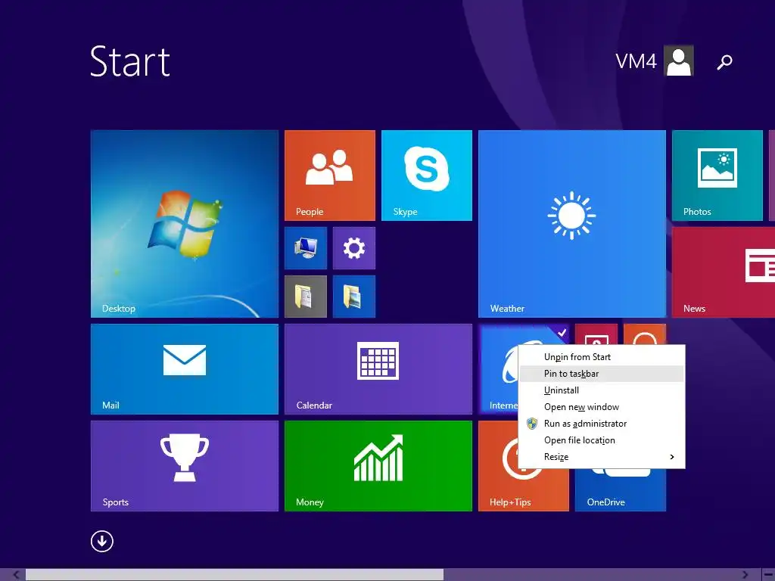The width and height of the screenshot is (775, 581).
Task: Launch the Money tile
Action: click(x=378, y=466)
